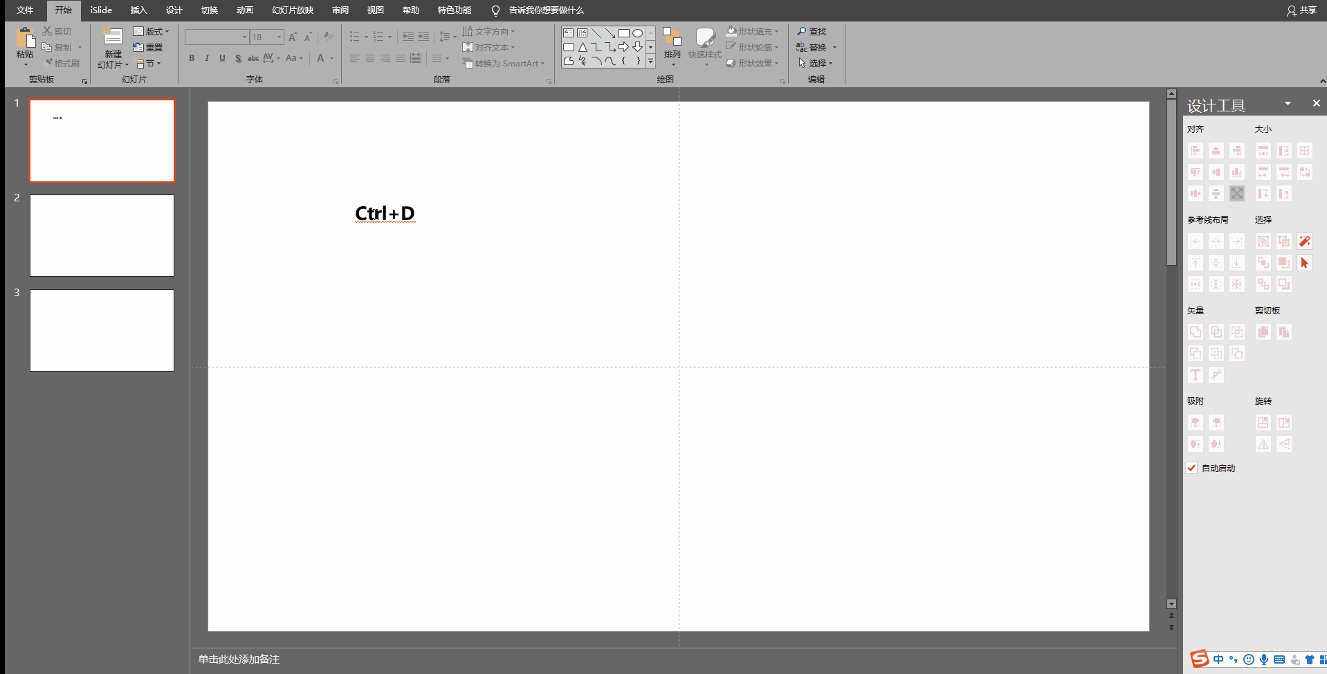1327x674 pixels.
Task: Click the magic wand selection icon in 设计工具
Action: 1304,242
